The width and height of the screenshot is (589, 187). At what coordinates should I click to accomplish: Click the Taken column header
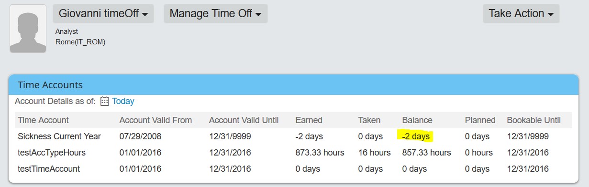point(369,120)
